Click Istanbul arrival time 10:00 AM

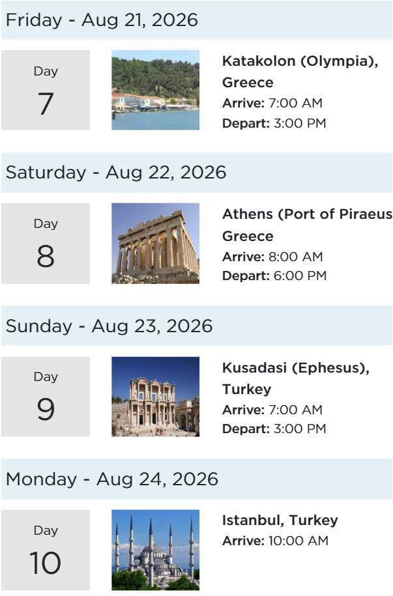[298, 541]
